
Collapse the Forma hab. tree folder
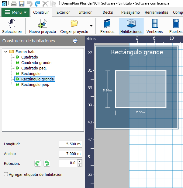coord(6,52)
